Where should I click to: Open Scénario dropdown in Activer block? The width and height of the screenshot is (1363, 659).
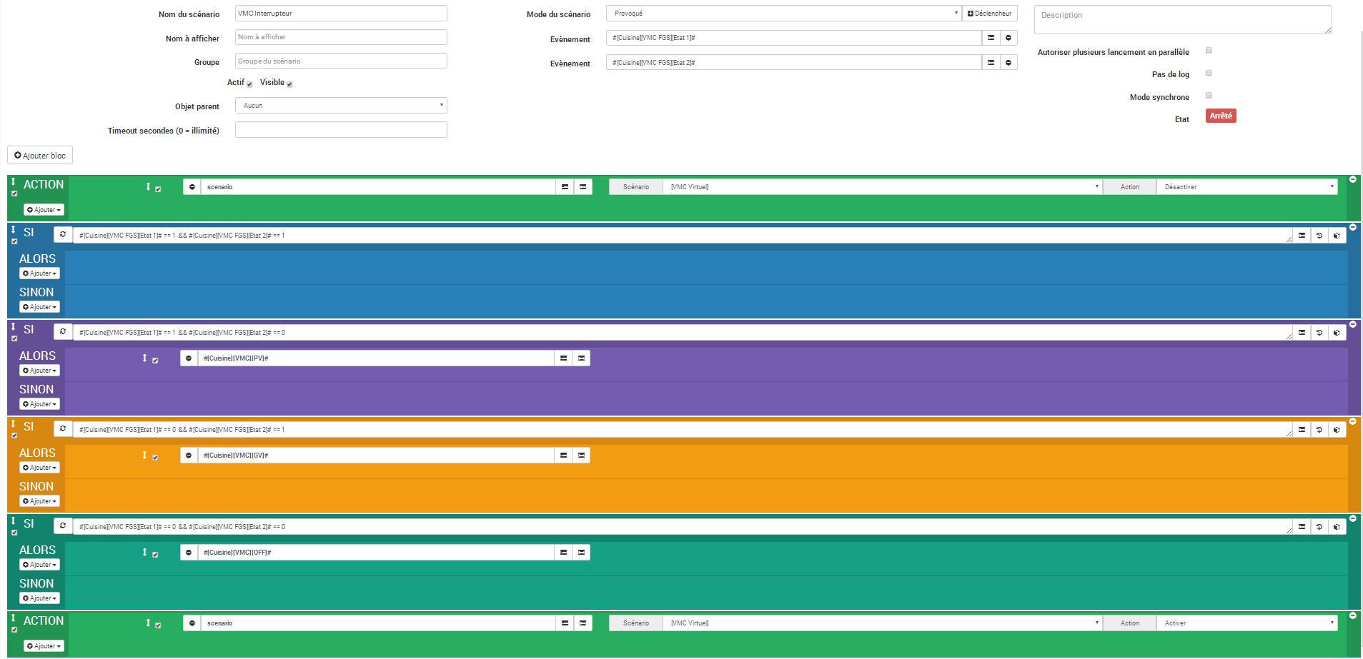tap(882, 623)
